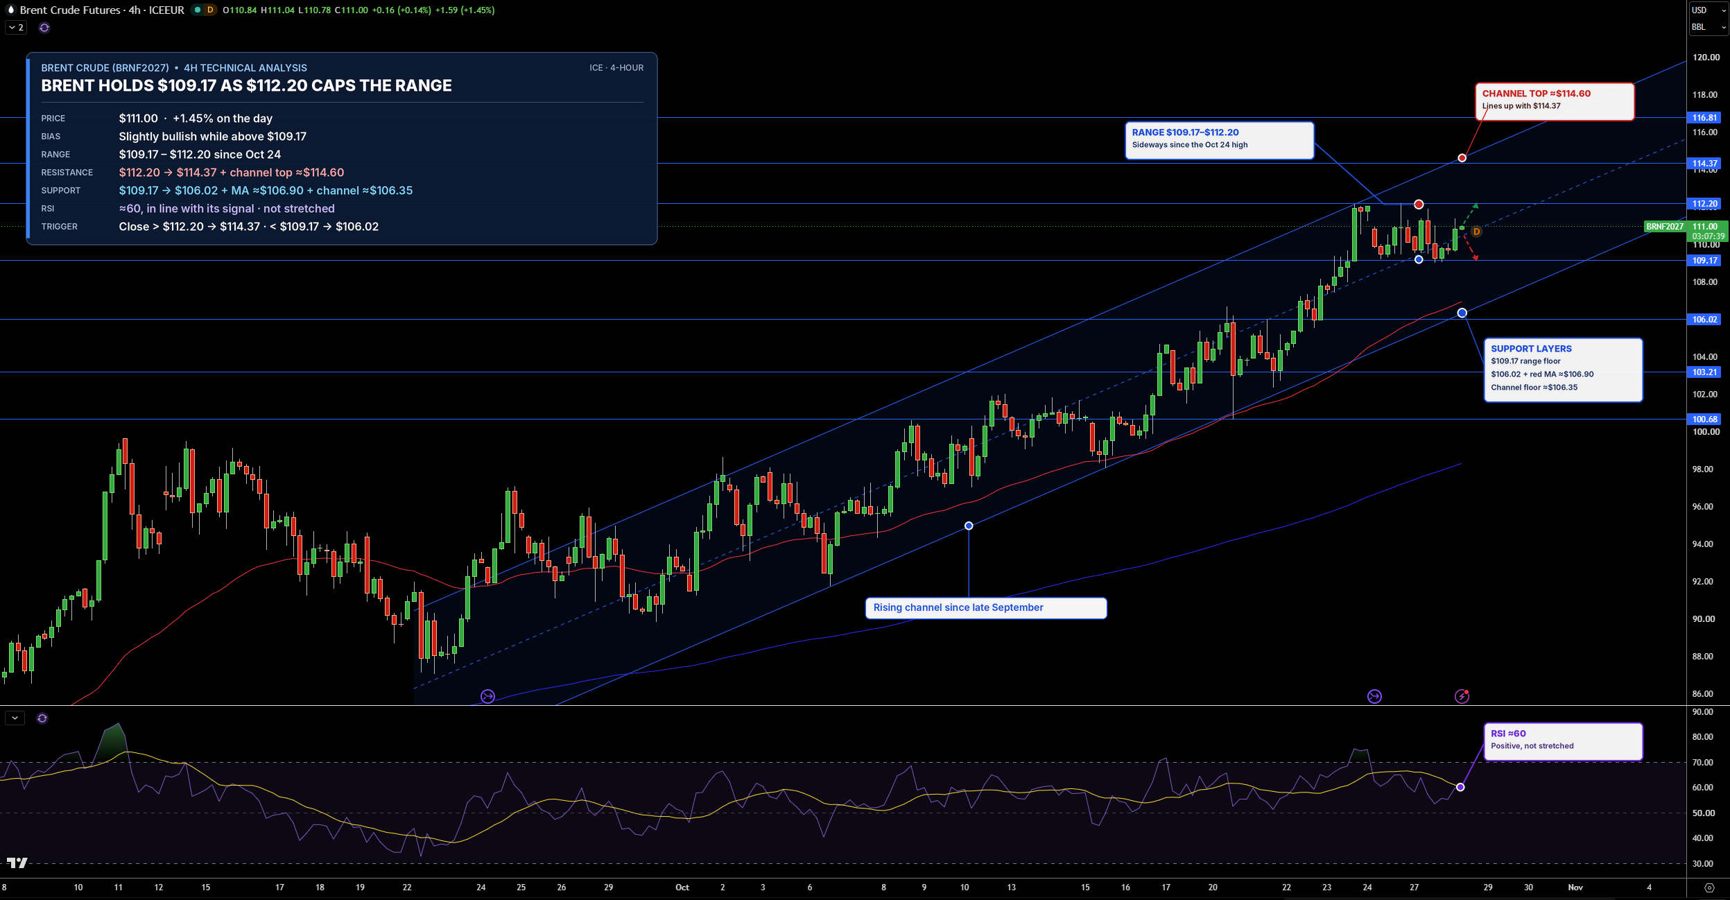Collapse the indicator legend showing 2

click(16, 28)
